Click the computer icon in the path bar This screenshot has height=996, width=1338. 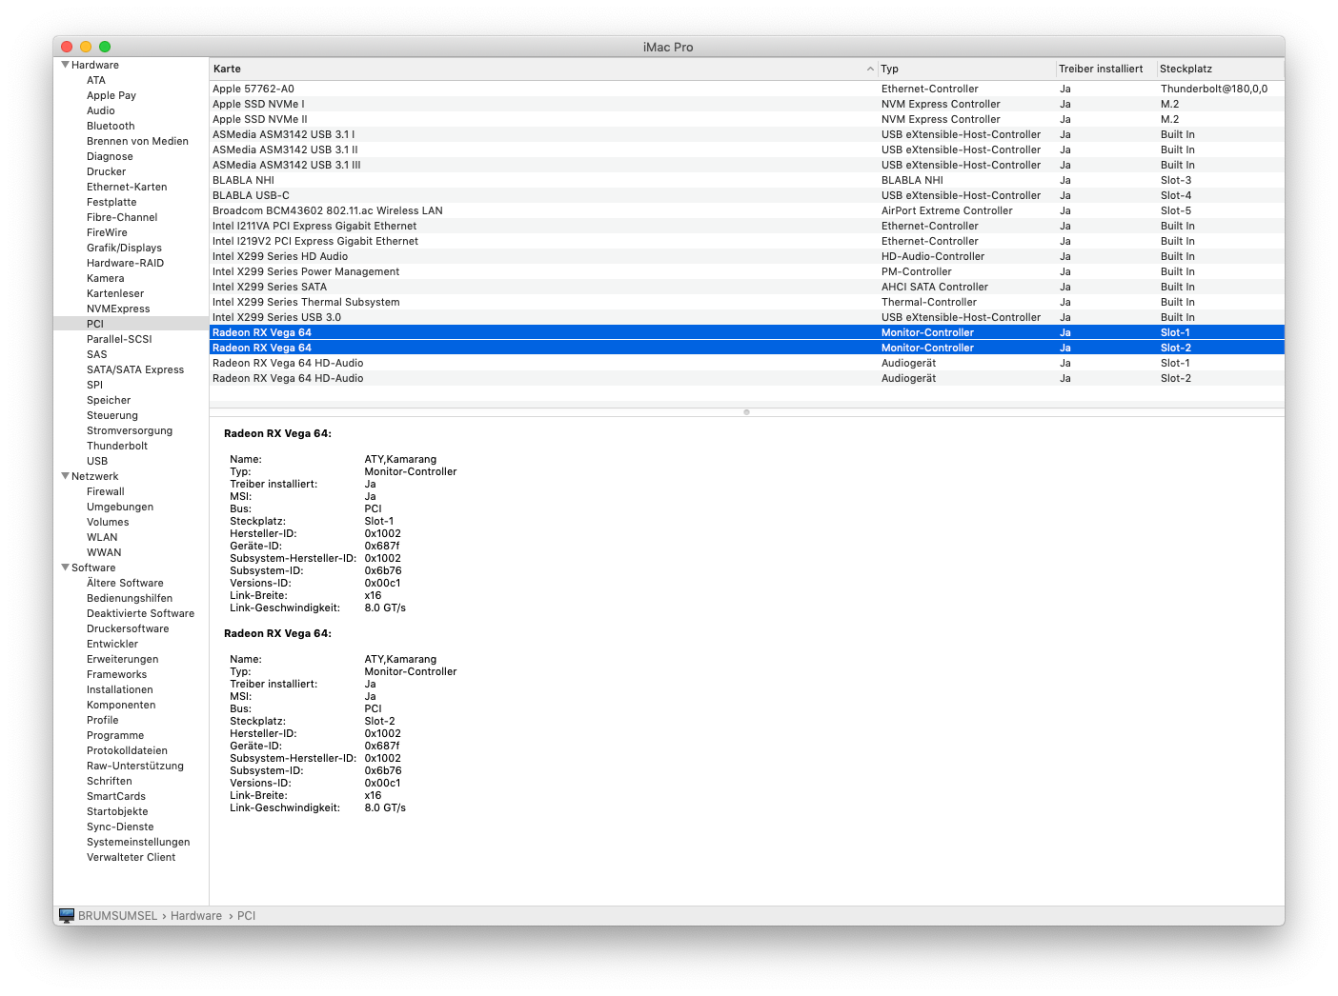click(67, 916)
